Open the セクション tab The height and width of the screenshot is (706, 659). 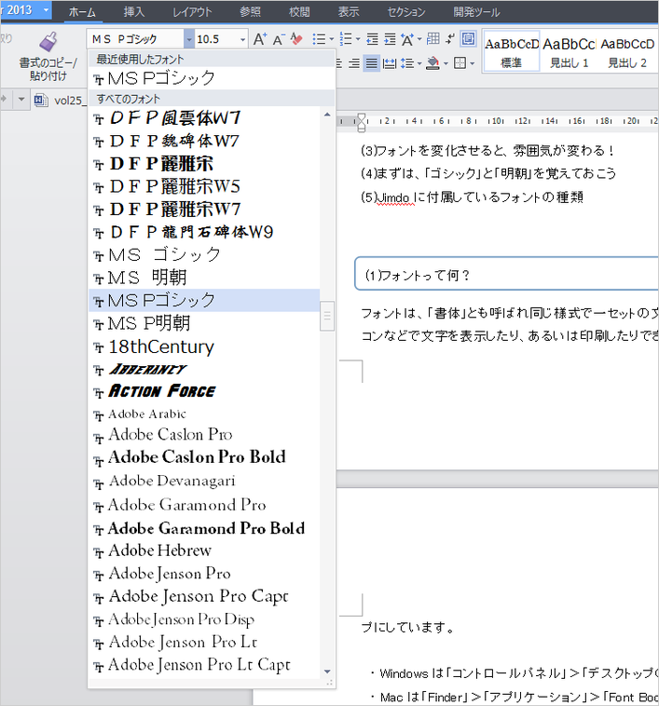pyautogui.click(x=406, y=12)
